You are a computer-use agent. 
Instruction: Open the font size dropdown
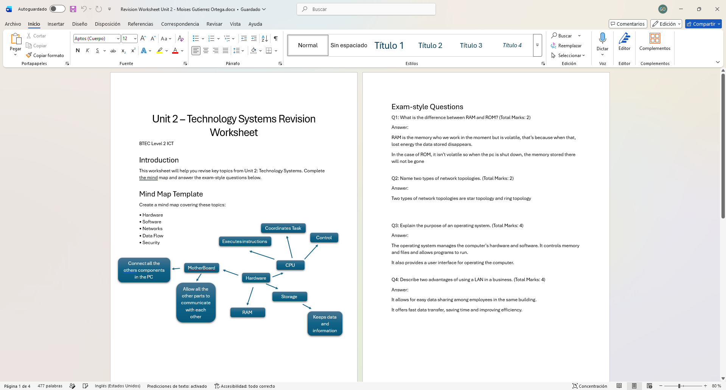tap(135, 38)
